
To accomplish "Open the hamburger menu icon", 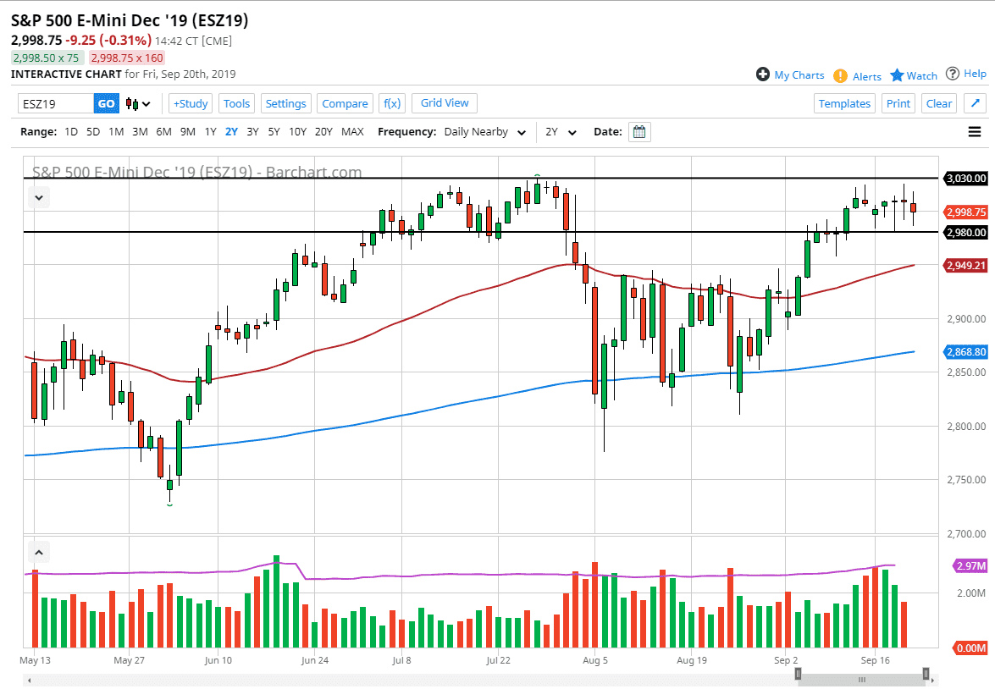I will coord(975,132).
